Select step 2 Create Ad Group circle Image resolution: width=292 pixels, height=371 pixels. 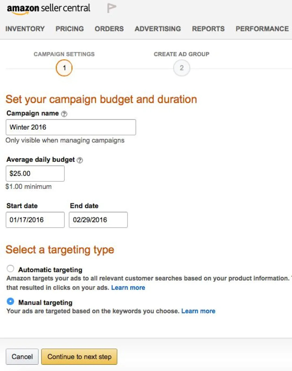click(181, 68)
